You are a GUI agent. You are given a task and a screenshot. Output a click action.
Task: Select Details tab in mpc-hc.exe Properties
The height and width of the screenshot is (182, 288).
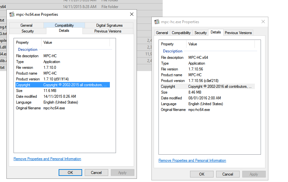coord(216,32)
